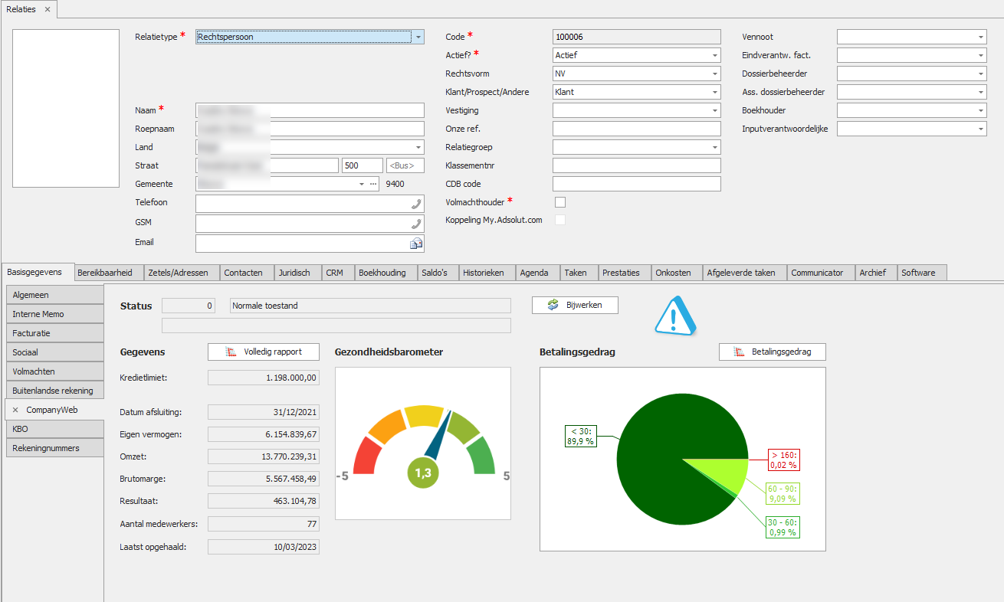Image resolution: width=1004 pixels, height=602 pixels.
Task: Open the Rechtsvorm dropdown
Action: pyautogui.click(x=715, y=74)
